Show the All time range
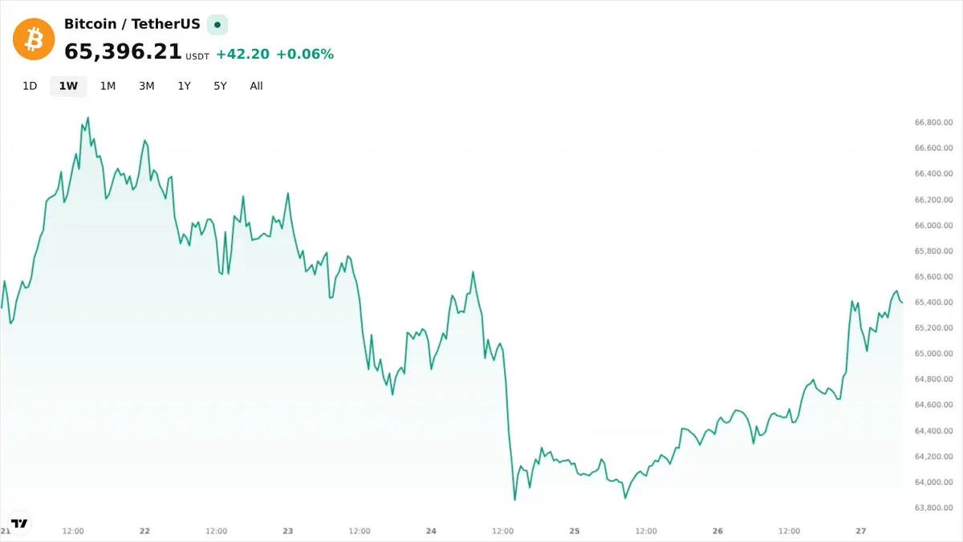963x542 pixels. [x=256, y=86]
